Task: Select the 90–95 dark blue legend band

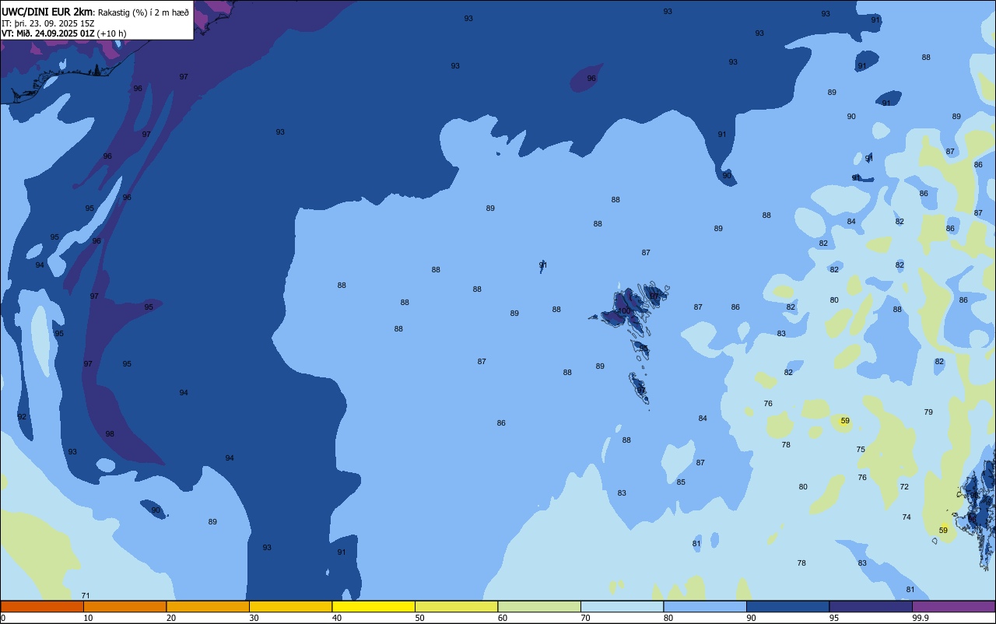Action: (787, 606)
